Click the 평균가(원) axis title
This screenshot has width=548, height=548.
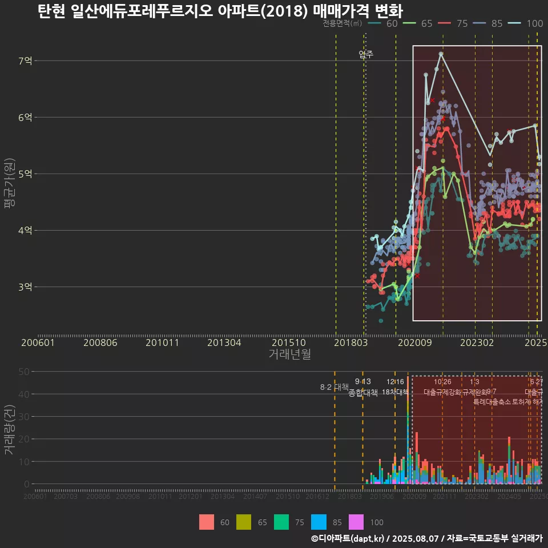(x=10, y=183)
